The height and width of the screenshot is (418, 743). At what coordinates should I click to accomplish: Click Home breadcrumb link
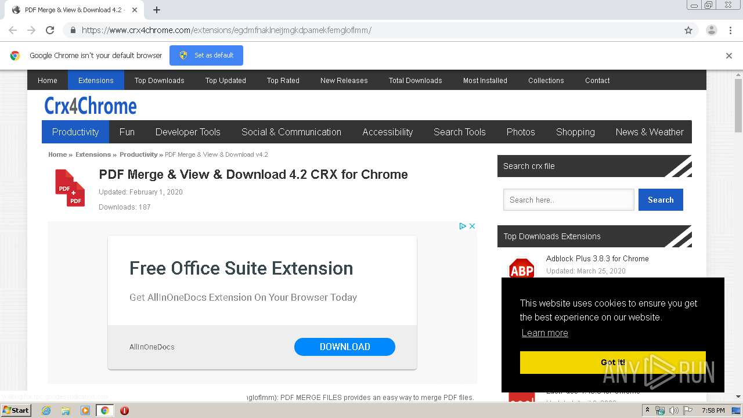pos(57,154)
